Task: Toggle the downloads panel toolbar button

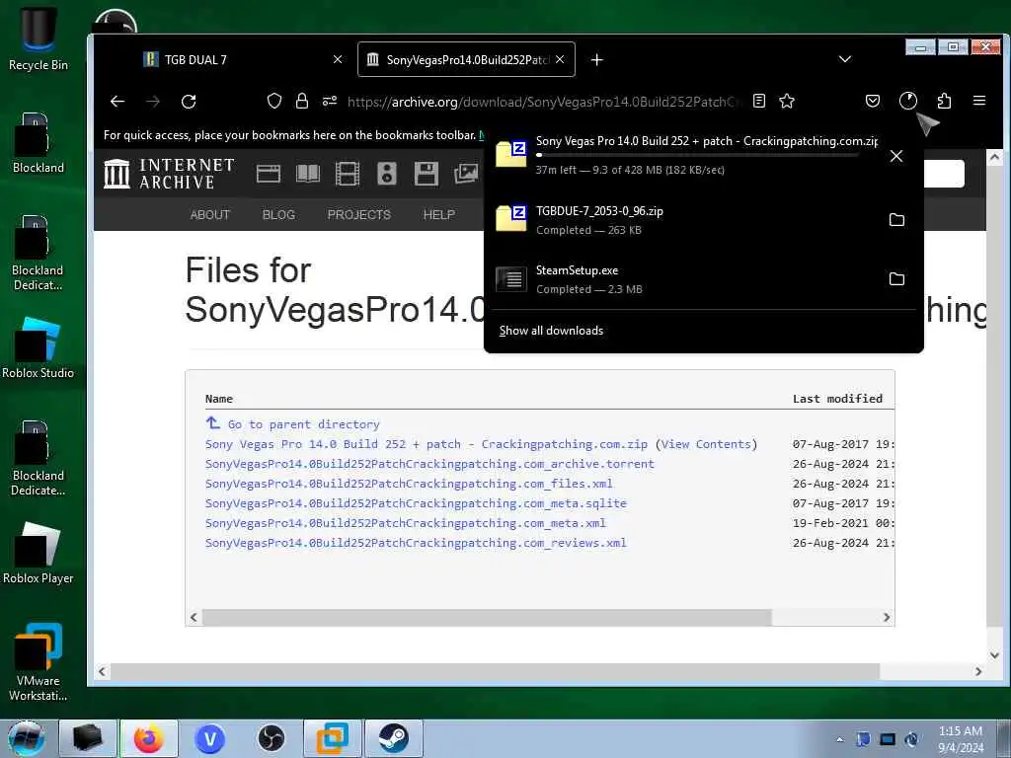Action: coord(908,101)
